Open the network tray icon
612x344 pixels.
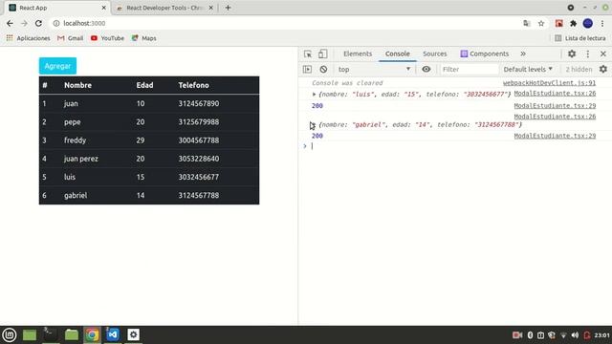pos(563,335)
